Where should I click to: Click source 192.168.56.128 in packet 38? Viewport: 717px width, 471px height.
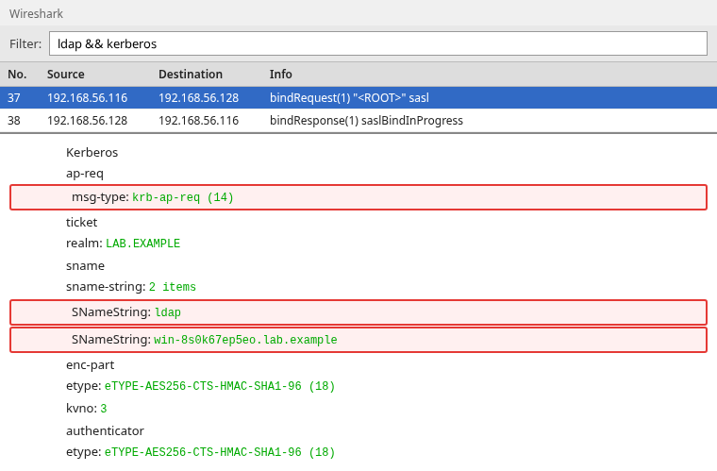[x=87, y=121]
